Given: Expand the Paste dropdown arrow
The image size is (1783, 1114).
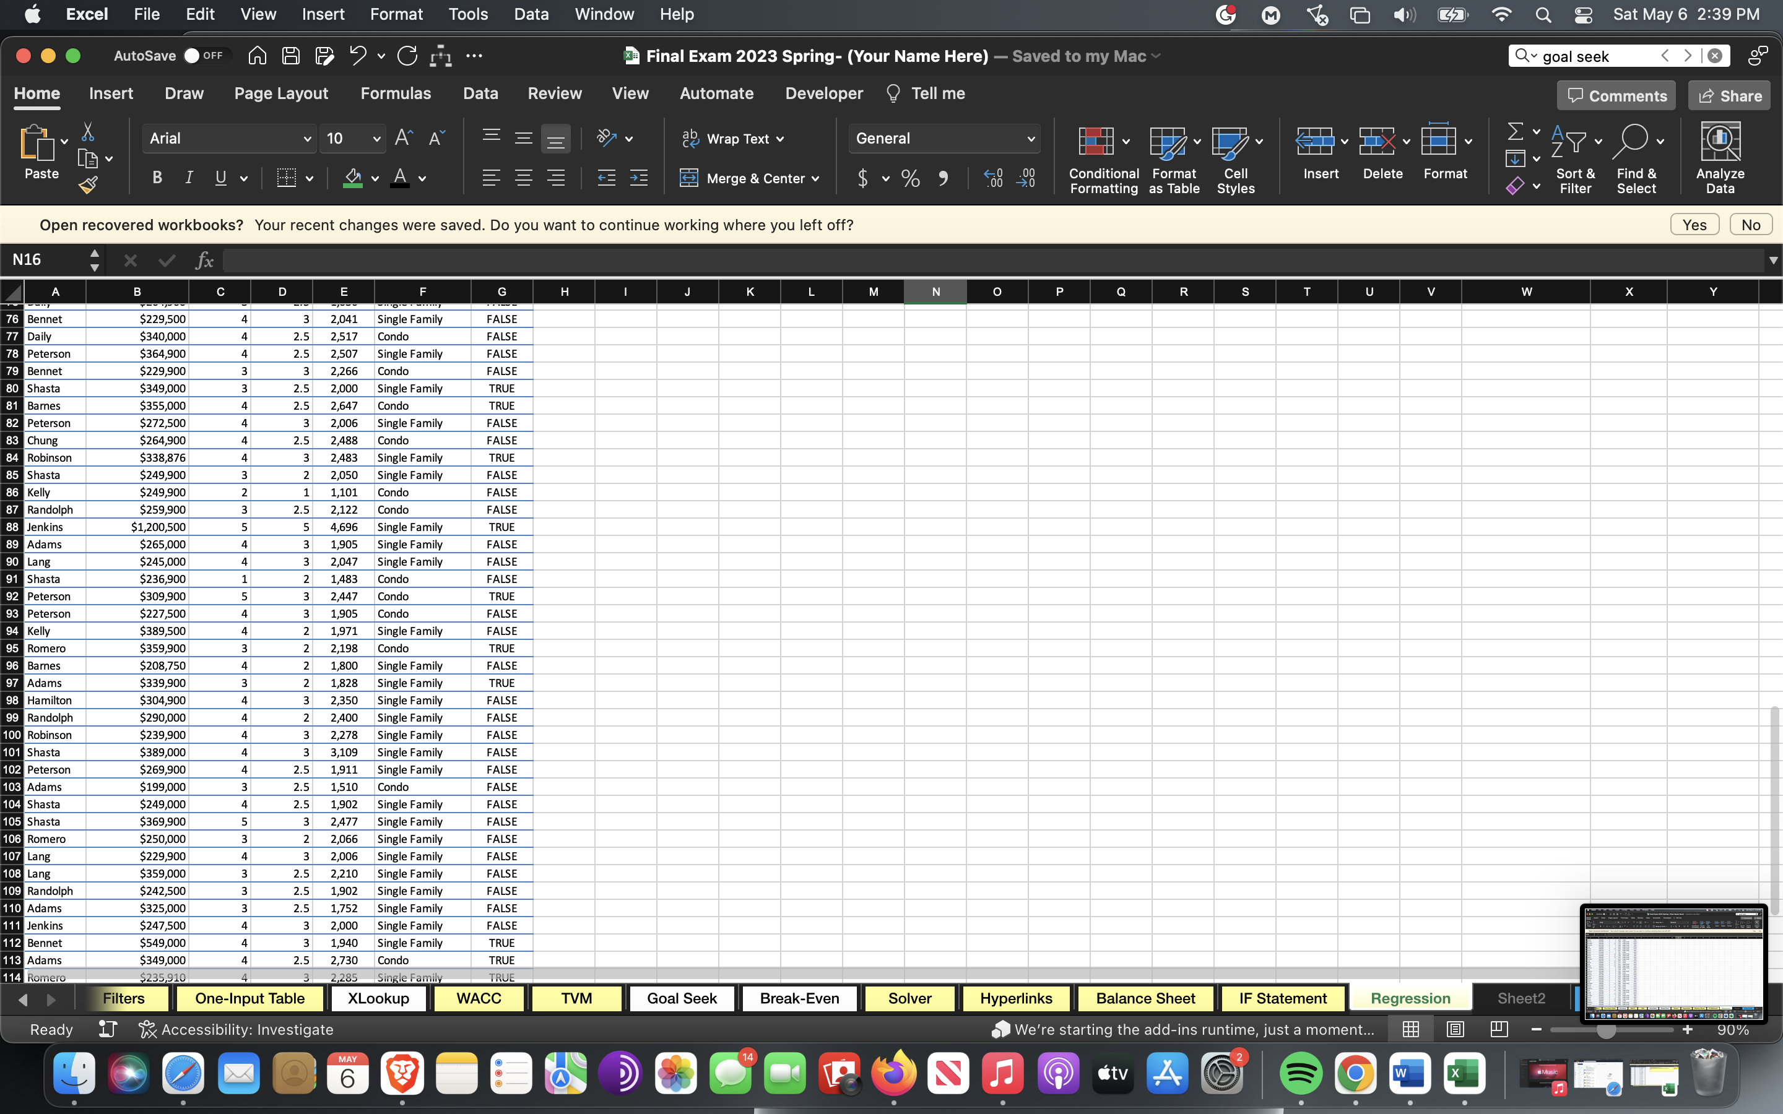Looking at the screenshot, I should (64, 142).
